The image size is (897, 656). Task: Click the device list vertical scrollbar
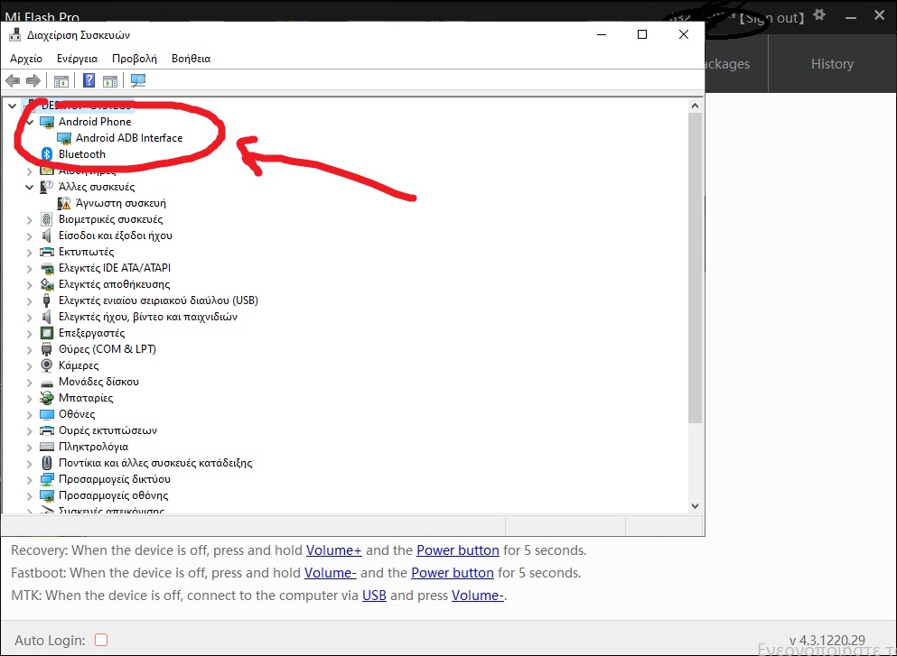point(695,271)
